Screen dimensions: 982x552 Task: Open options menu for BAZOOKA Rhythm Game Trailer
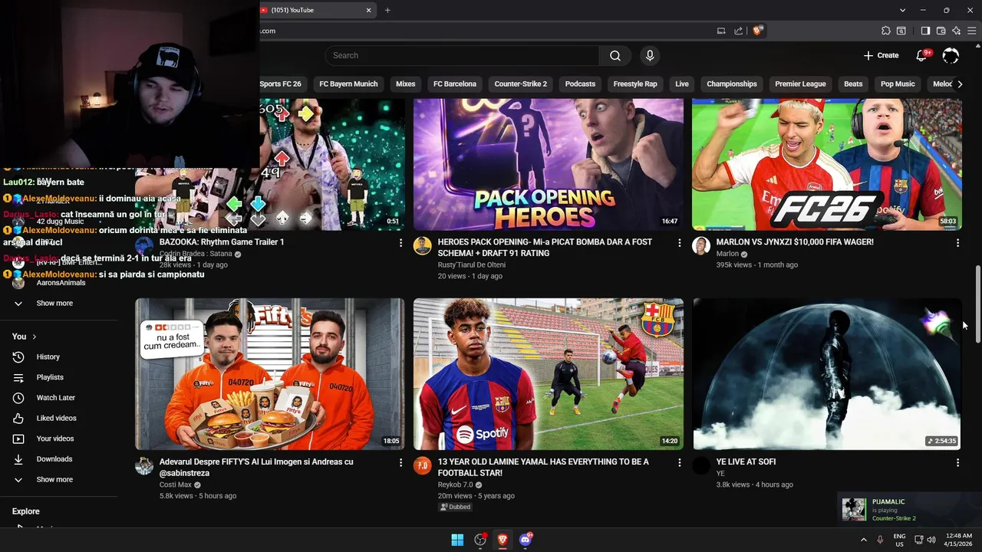tap(400, 243)
